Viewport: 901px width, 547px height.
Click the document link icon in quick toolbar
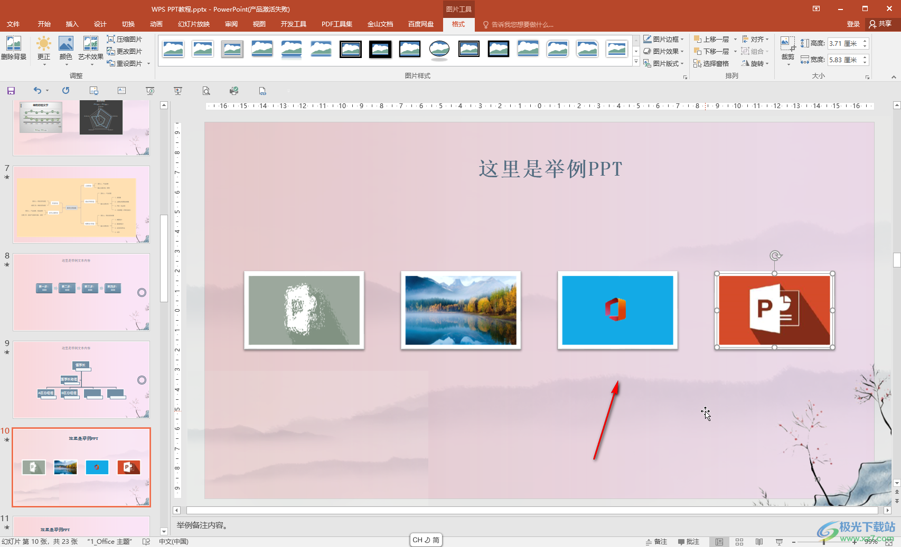point(262,91)
